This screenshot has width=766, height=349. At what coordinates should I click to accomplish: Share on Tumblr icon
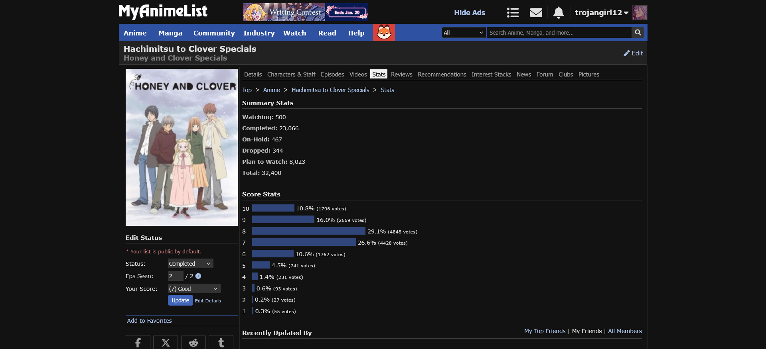(x=221, y=343)
